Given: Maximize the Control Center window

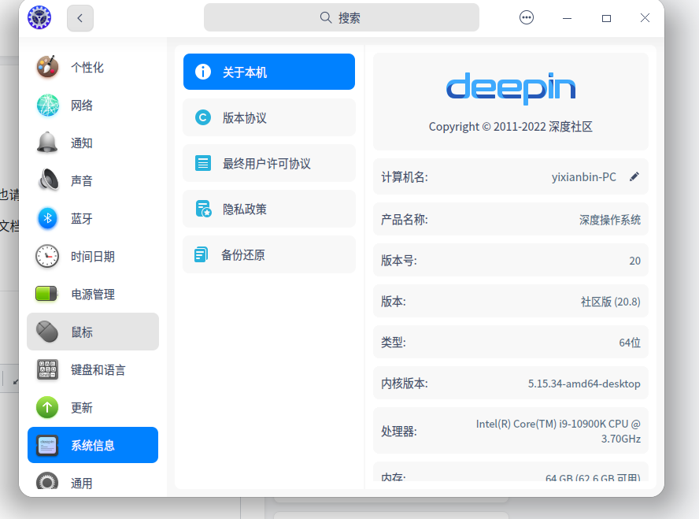Looking at the screenshot, I should click(606, 18).
